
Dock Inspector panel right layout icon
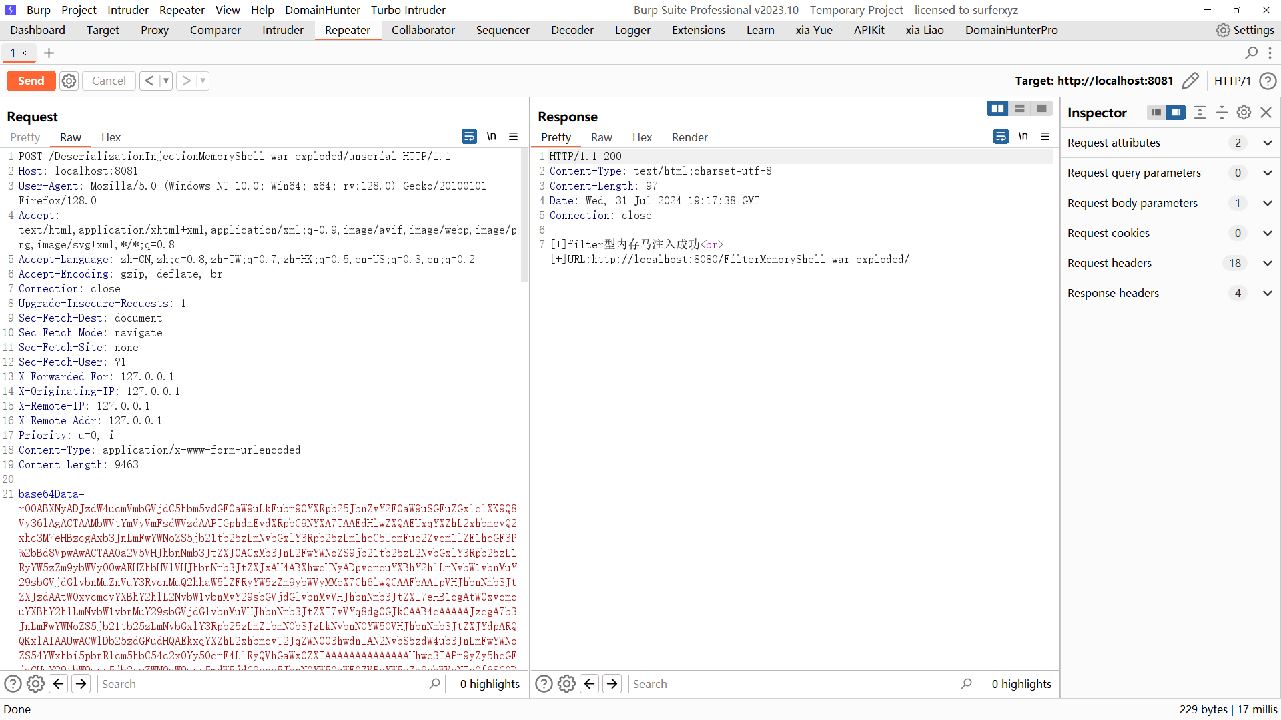coord(1176,112)
